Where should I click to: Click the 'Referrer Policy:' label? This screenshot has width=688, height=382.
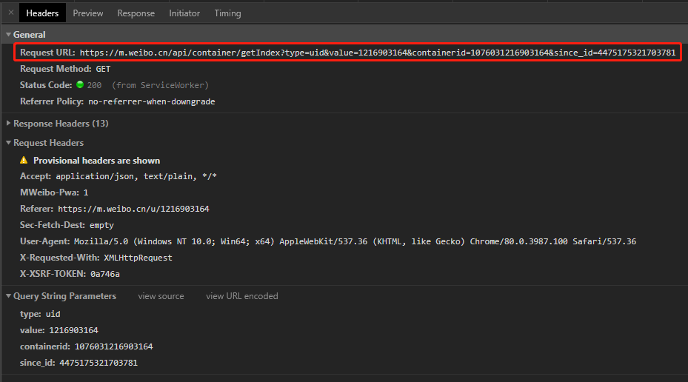tap(52, 101)
